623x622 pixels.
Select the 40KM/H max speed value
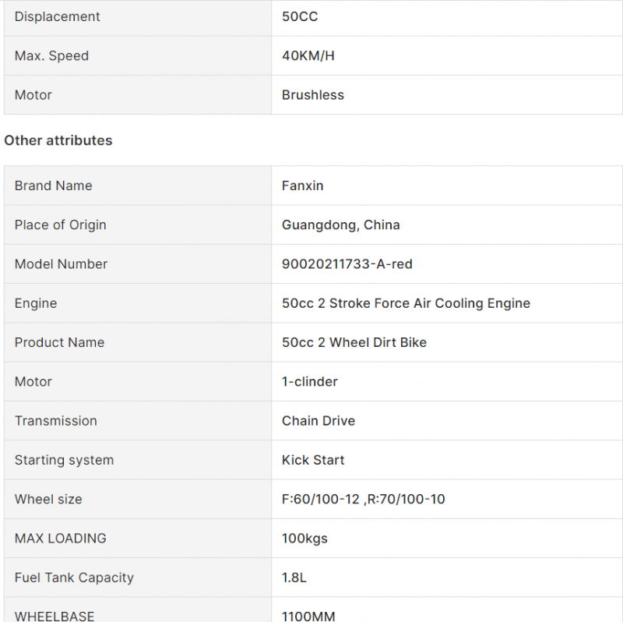[308, 55]
